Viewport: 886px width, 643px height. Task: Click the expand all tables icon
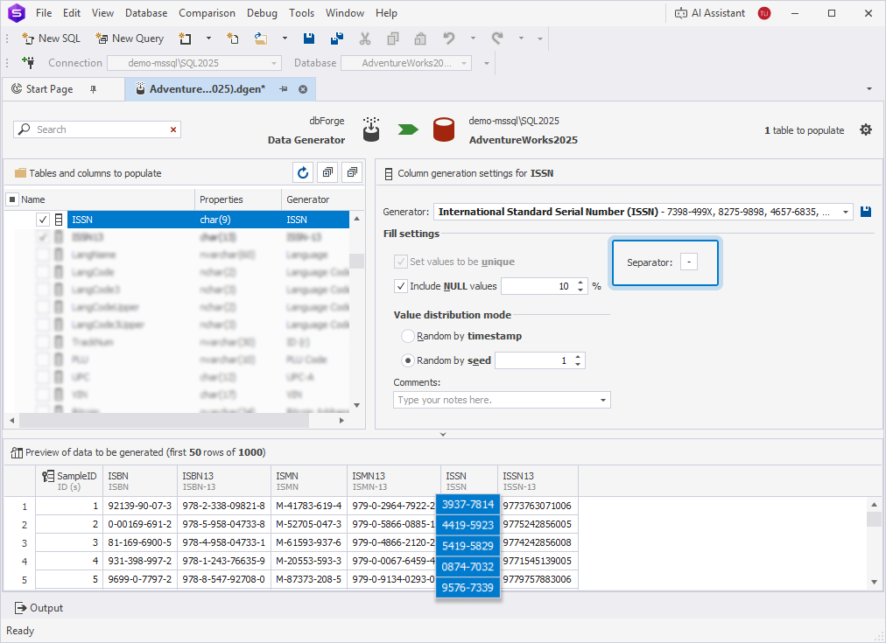(327, 172)
